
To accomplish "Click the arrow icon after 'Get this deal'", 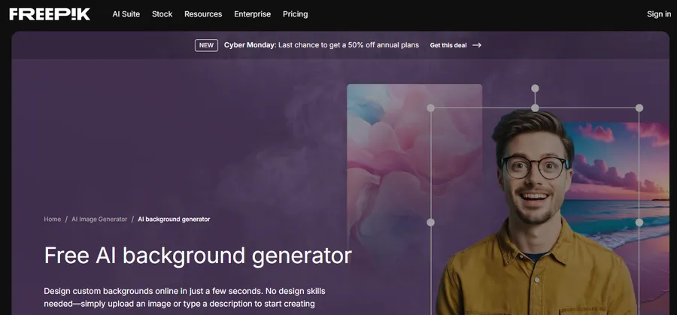I will 477,45.
